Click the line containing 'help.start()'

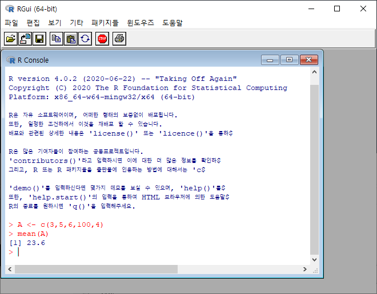pos(119,197)
